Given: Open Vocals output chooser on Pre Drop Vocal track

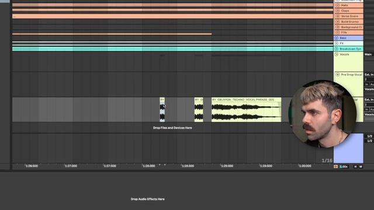Looking at the screenshot, I should tap(369, 89).
